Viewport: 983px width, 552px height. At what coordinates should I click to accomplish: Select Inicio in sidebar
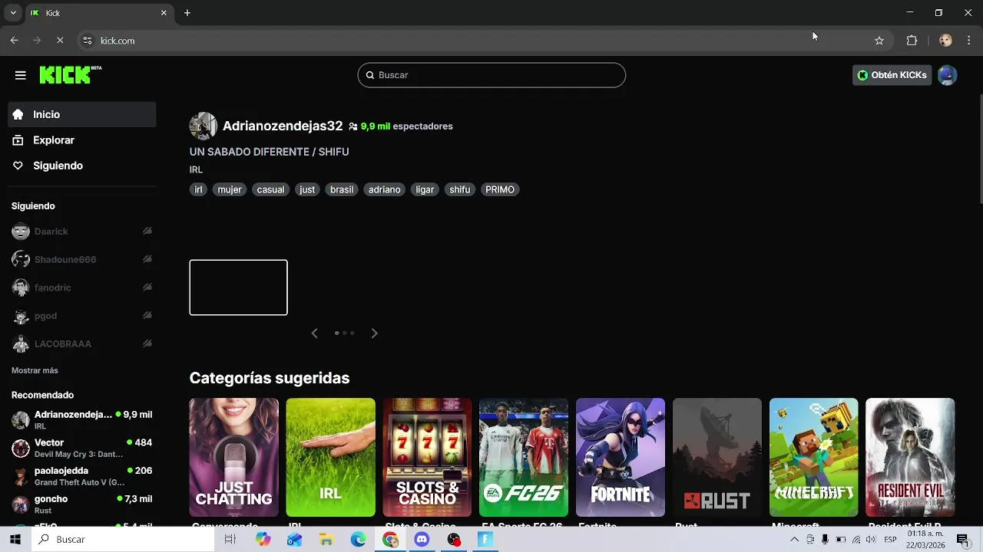click(x=82, y=114)
